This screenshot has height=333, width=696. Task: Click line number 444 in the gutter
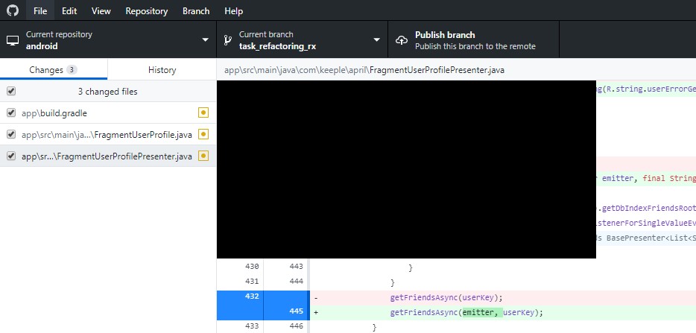[x=296, y=281]
